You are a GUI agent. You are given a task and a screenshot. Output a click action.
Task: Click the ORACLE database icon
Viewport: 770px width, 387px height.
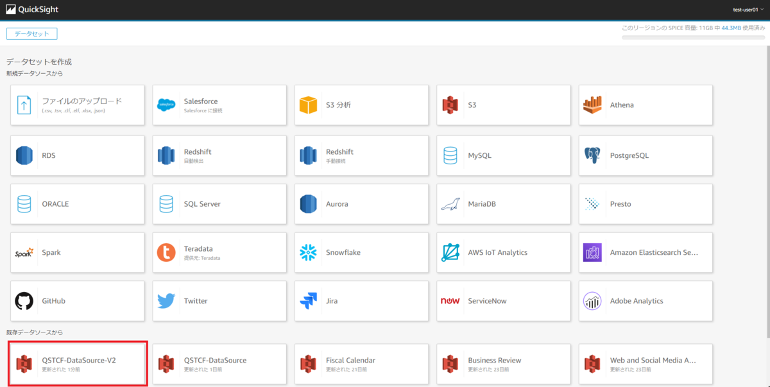24,203
